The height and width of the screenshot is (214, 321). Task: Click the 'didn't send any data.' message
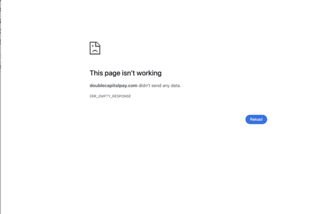click(x=159, y=86)
